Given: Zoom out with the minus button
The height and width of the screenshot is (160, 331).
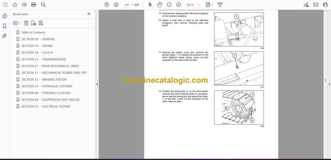Looking at the screenshot, I should [x=169, y=5].
